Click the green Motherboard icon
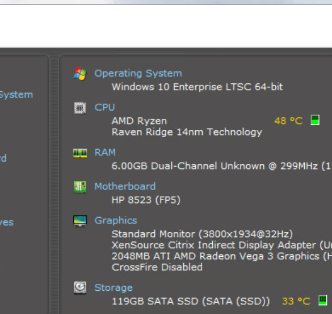 [80, 187]
